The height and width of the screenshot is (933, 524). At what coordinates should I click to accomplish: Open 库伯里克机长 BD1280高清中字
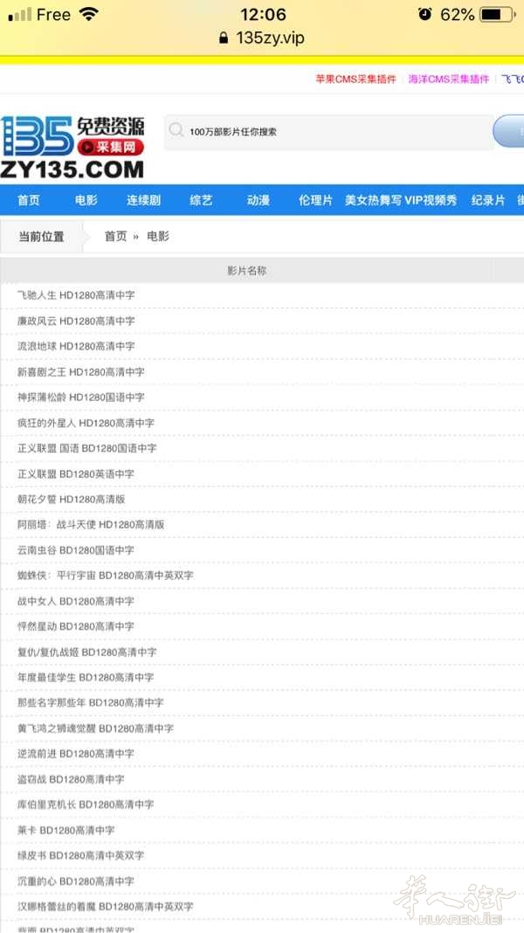click(86, 805)
